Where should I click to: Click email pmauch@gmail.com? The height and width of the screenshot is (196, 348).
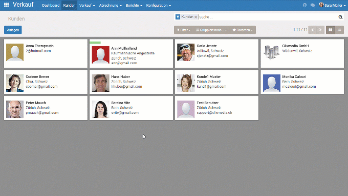[42, 112]
